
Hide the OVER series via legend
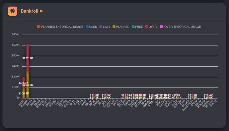(151, 27)
